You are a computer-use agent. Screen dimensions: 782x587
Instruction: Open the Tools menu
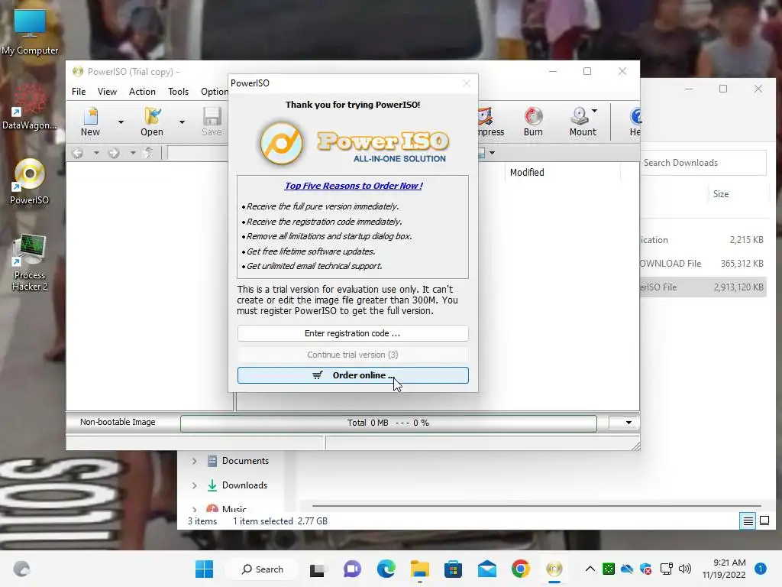(x=178, y=92)
